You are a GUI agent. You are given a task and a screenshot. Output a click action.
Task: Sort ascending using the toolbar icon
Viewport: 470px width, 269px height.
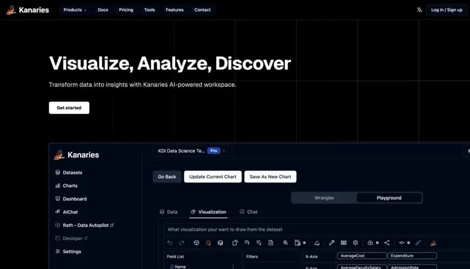247,243
